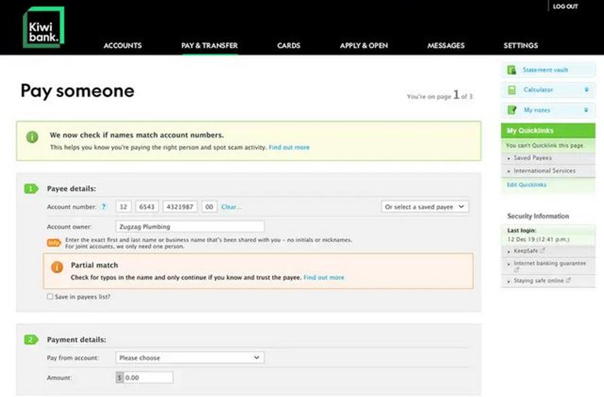This screenshot has width=604, height=397.
Task: Click the Calculator icon in sidebar
Action: click(x=512, y=90)
